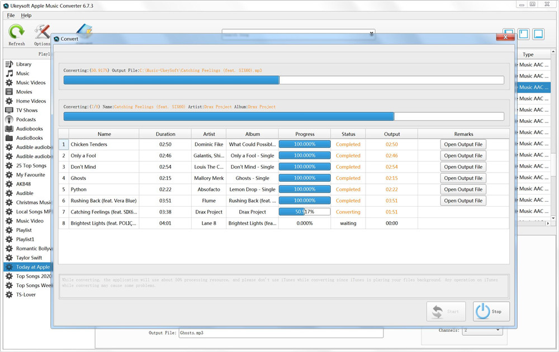Click the power icon Stop button
This screenshot has width=559, height=352.
pyautogui.click(x=491, y=311)
